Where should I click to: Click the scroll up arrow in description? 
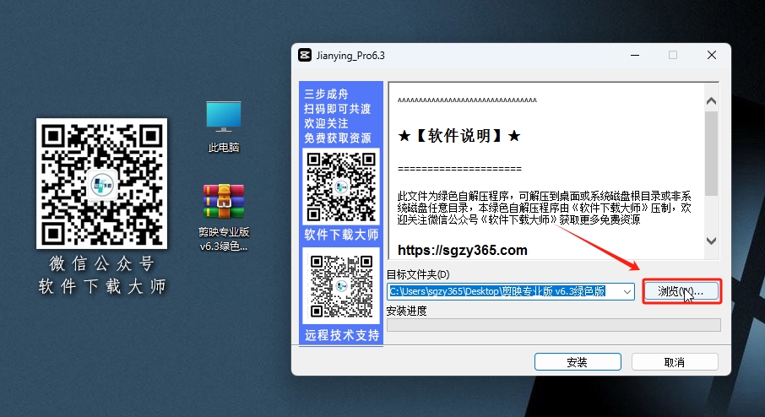click(x=711, y=101)
